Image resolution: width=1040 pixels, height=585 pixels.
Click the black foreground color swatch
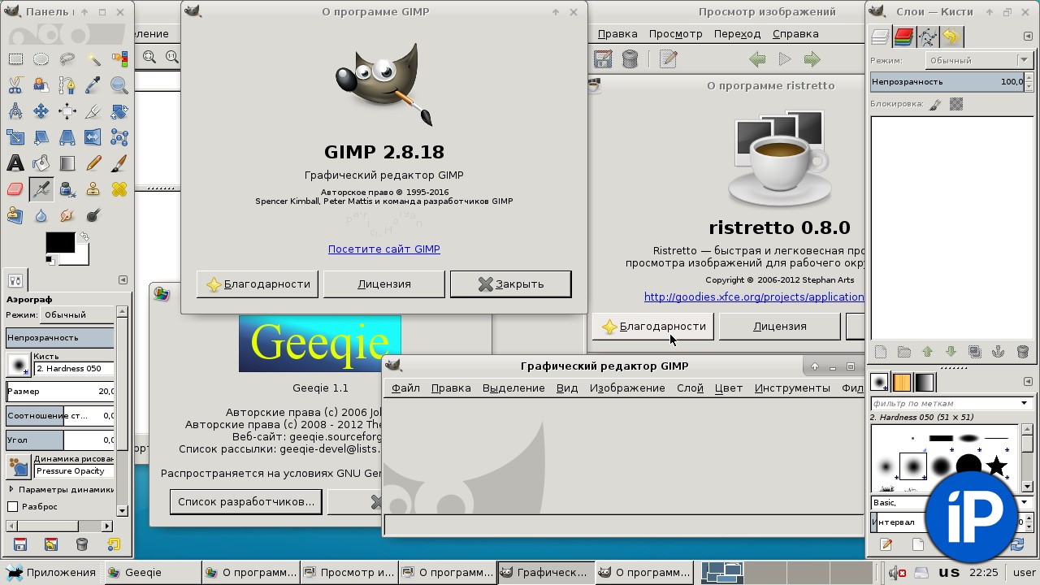point(59,242)
